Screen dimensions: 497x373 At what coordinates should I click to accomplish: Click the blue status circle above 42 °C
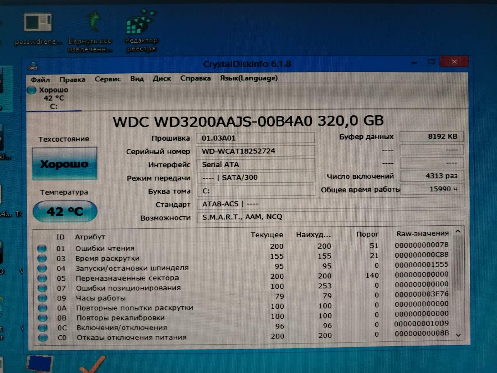pos(32,90)
